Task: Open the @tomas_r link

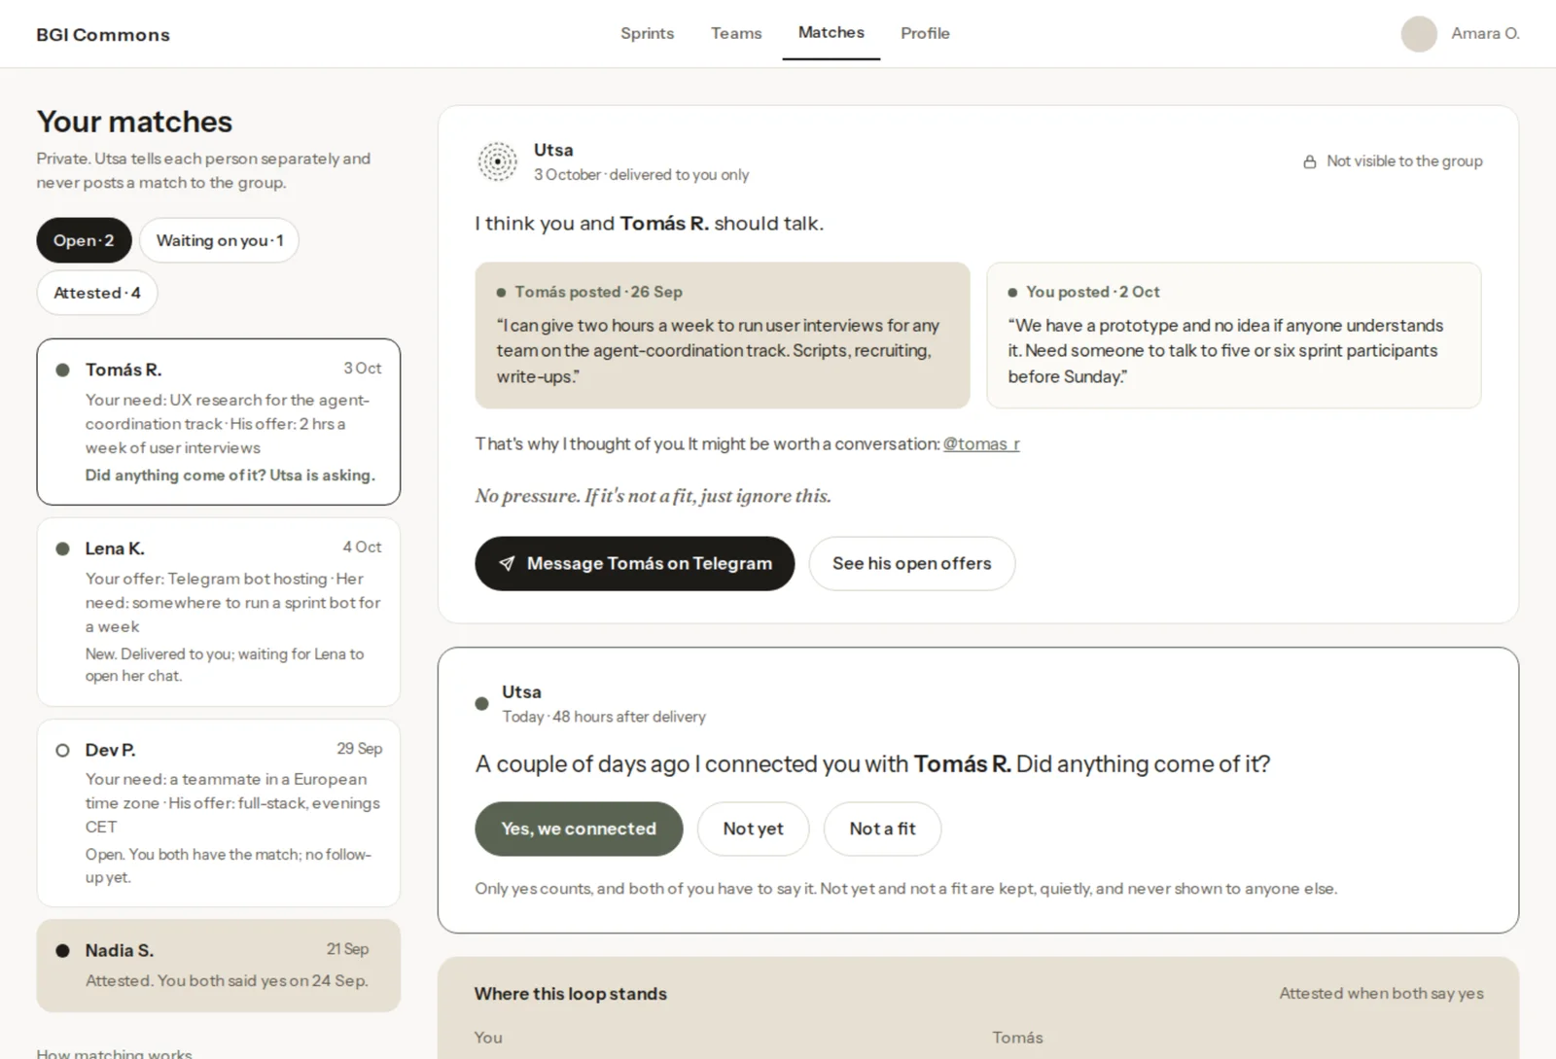Action: tap(981, 444)
